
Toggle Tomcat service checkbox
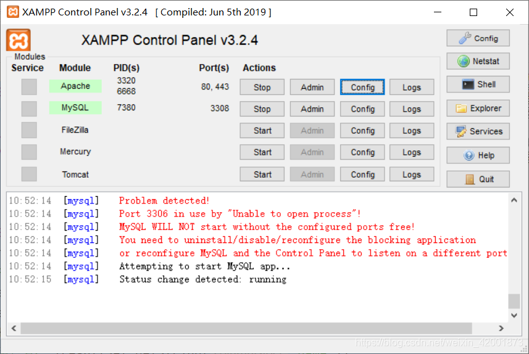[29, 175]
